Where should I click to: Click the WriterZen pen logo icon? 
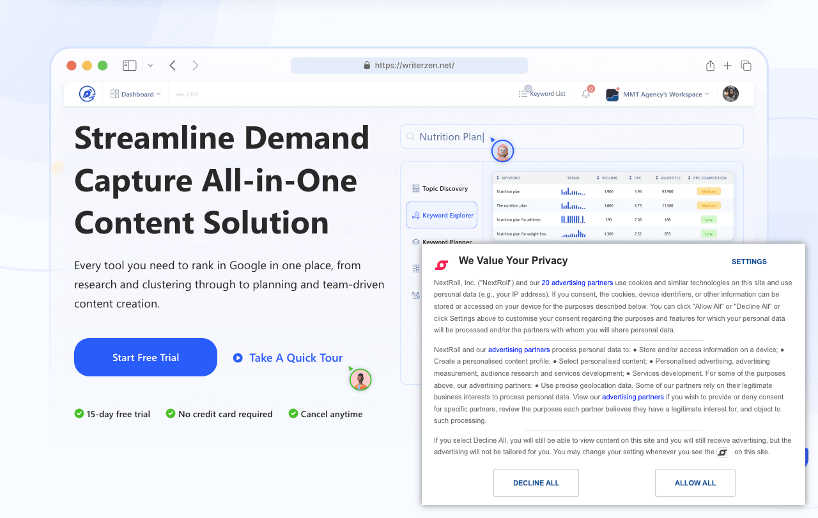87,94
